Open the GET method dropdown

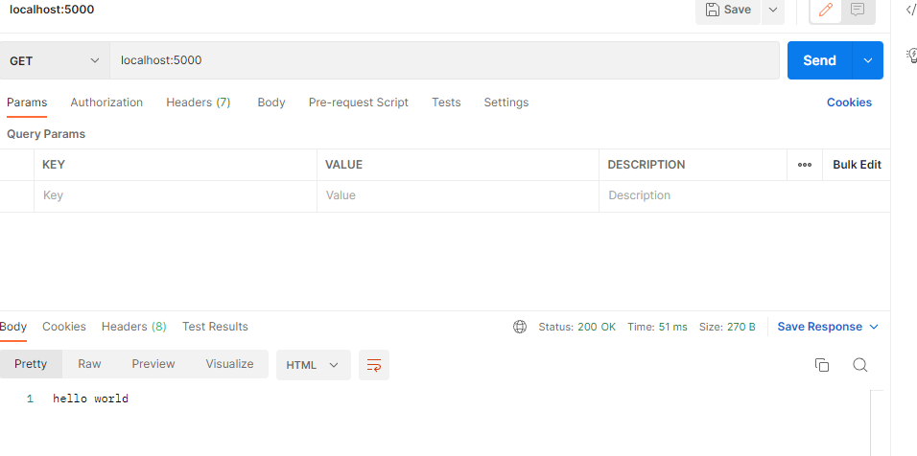click(55, 60)
